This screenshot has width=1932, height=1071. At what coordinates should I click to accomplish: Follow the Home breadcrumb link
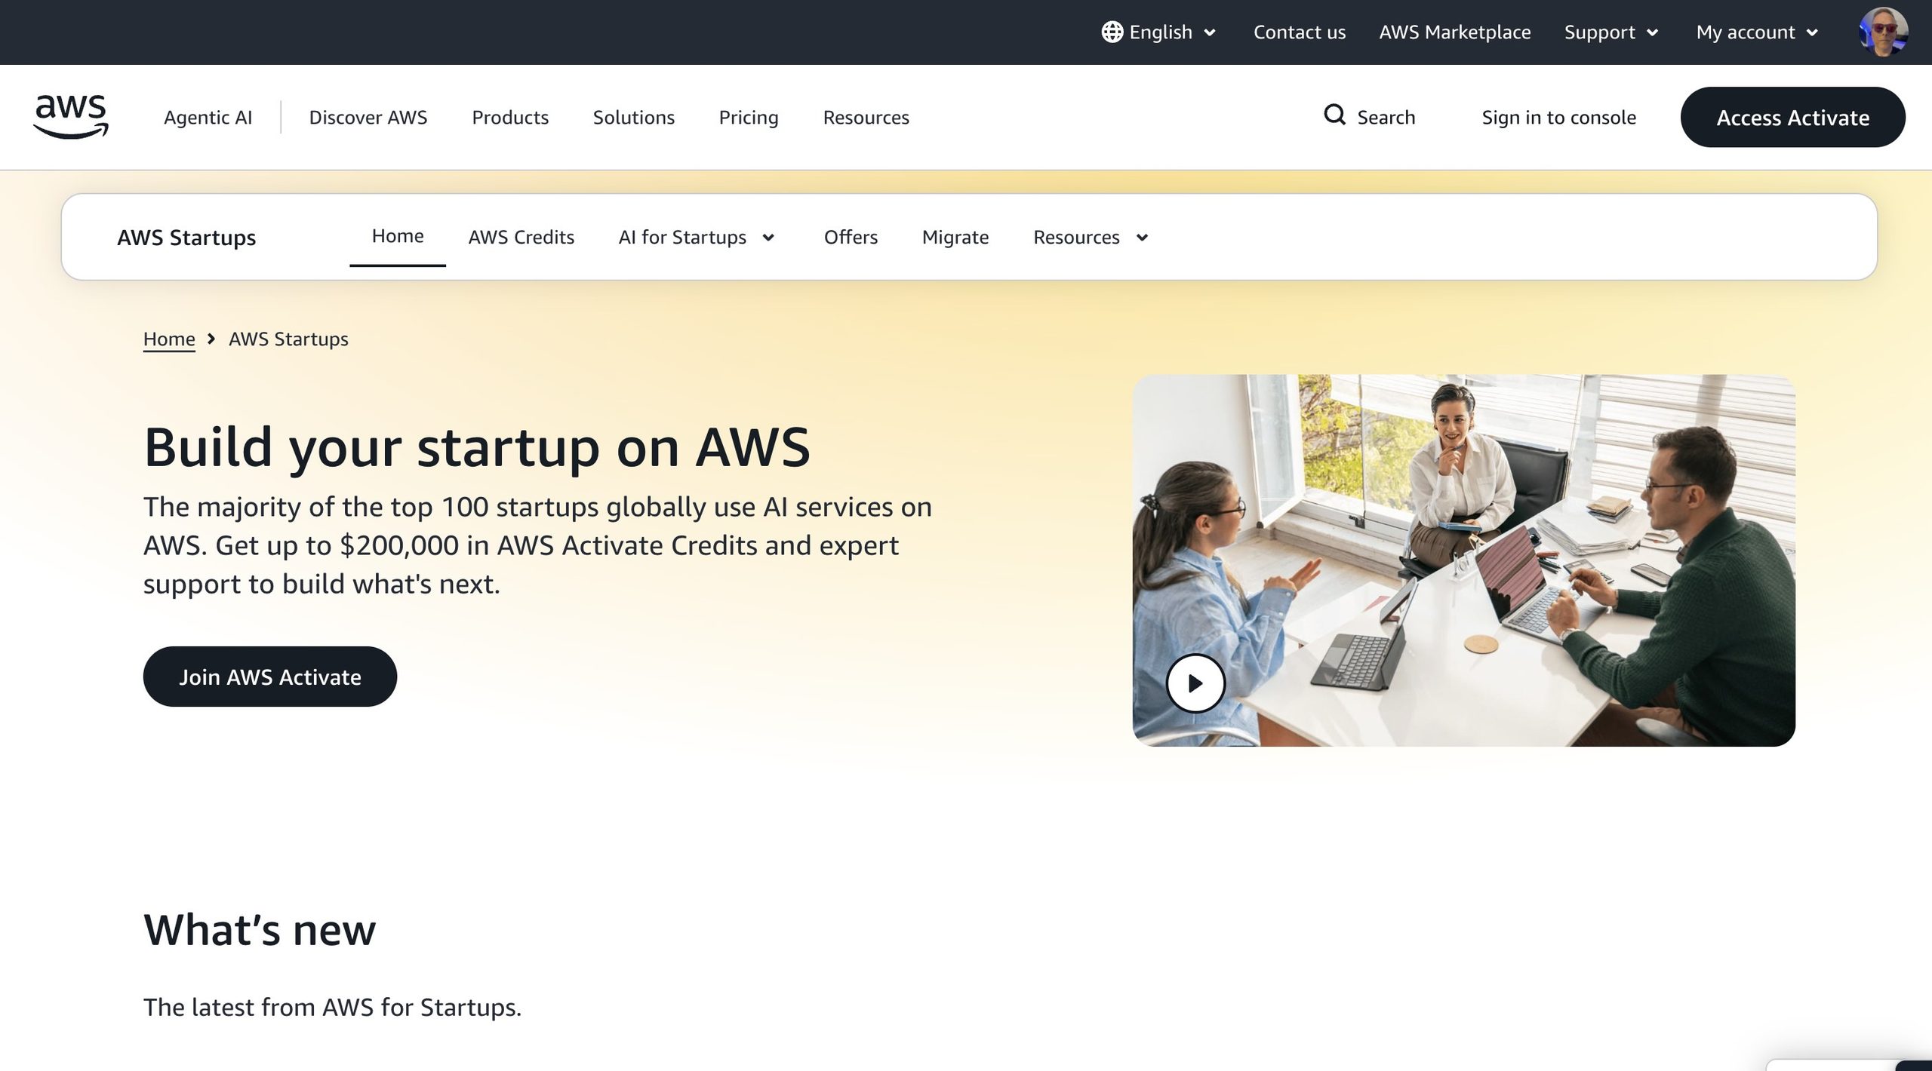(169, 339)
